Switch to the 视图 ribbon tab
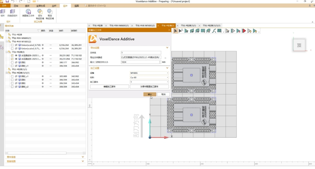The height and width of the screenshot is (169, 315). coord(76,6)
